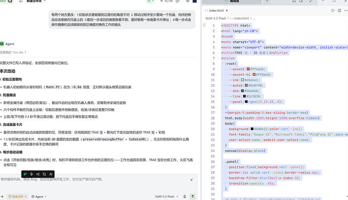Click the --line color swatch #2c3038
The image size is (348, 200).
244,96
